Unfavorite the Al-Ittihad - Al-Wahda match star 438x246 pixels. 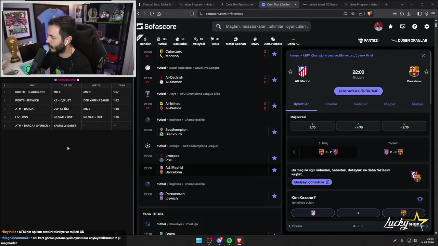[x=274, y=106]
